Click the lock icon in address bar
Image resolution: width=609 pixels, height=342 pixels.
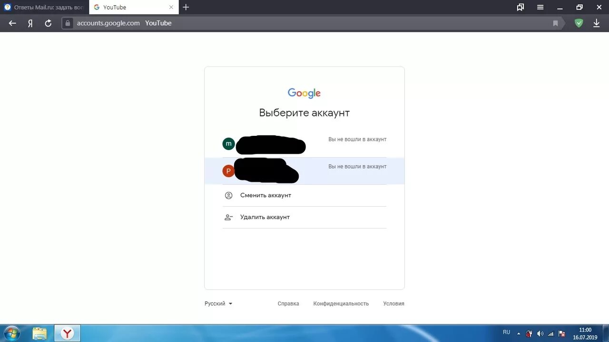tap(68, 23)
